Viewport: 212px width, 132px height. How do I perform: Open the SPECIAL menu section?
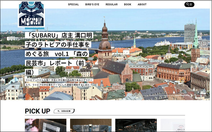click(x=73, y=5)
